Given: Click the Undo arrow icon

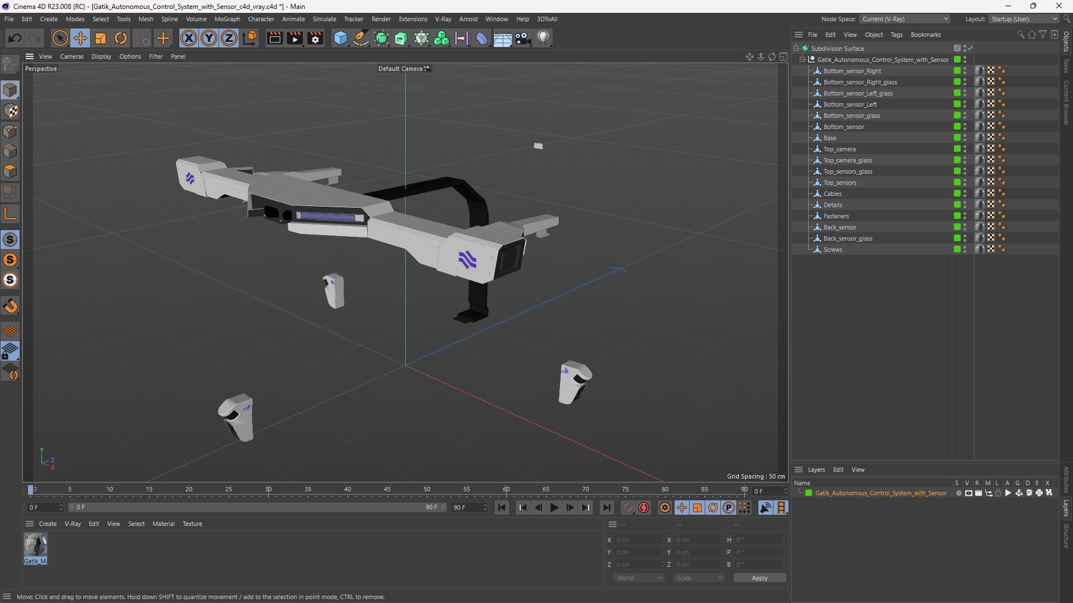Looking at the screenshot, I should 15,38.
